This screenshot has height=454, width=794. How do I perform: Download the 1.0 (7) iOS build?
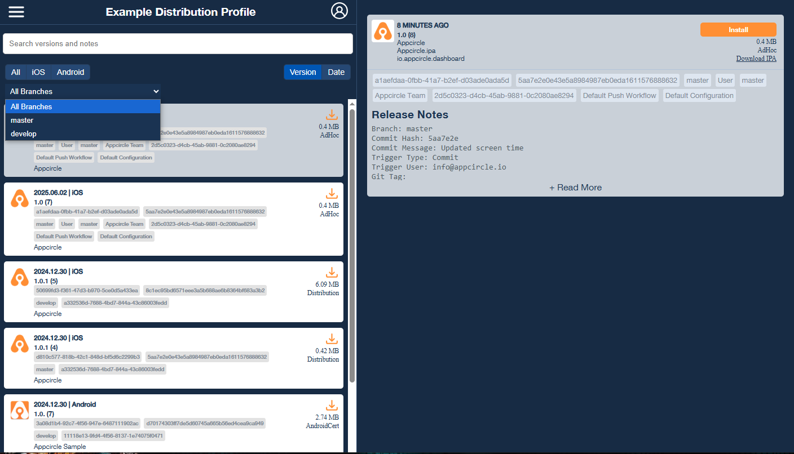(332, 194)
